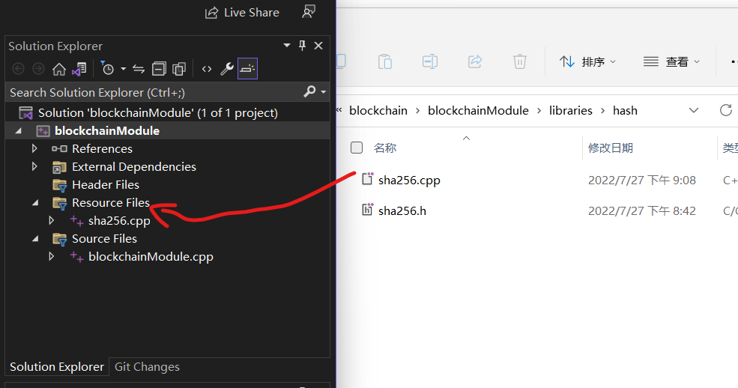Select the Solution 'blockchainModule' root node
The width and height of the screenshot is (738, 388).
click(x=157, y=113)
